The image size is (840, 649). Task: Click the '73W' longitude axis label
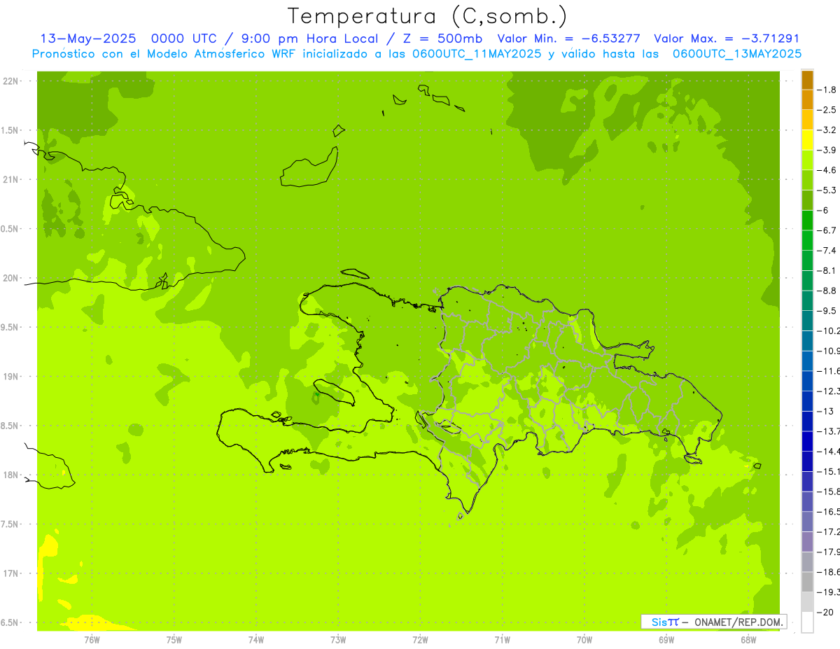[338, 640]
